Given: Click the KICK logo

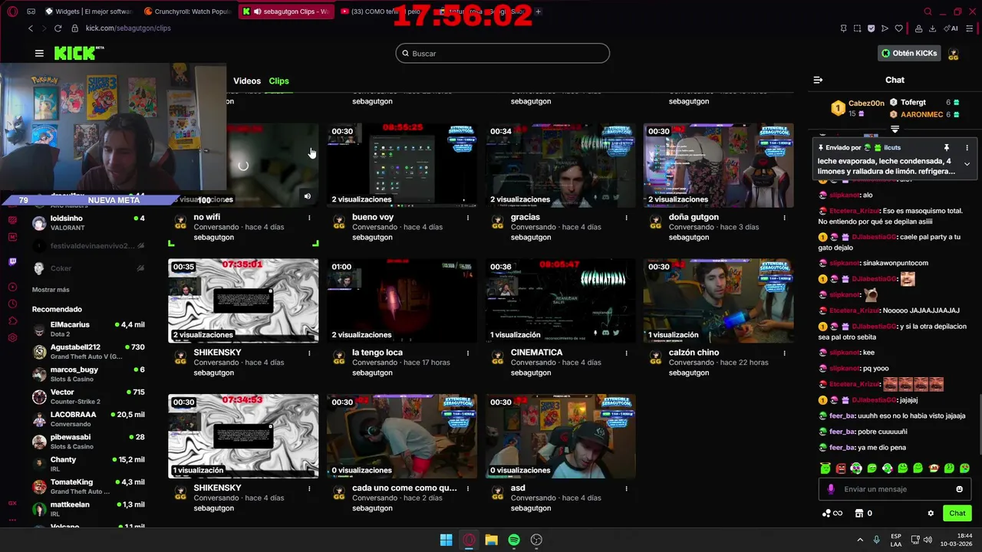Looking at the screenshot, I should 79,53.
